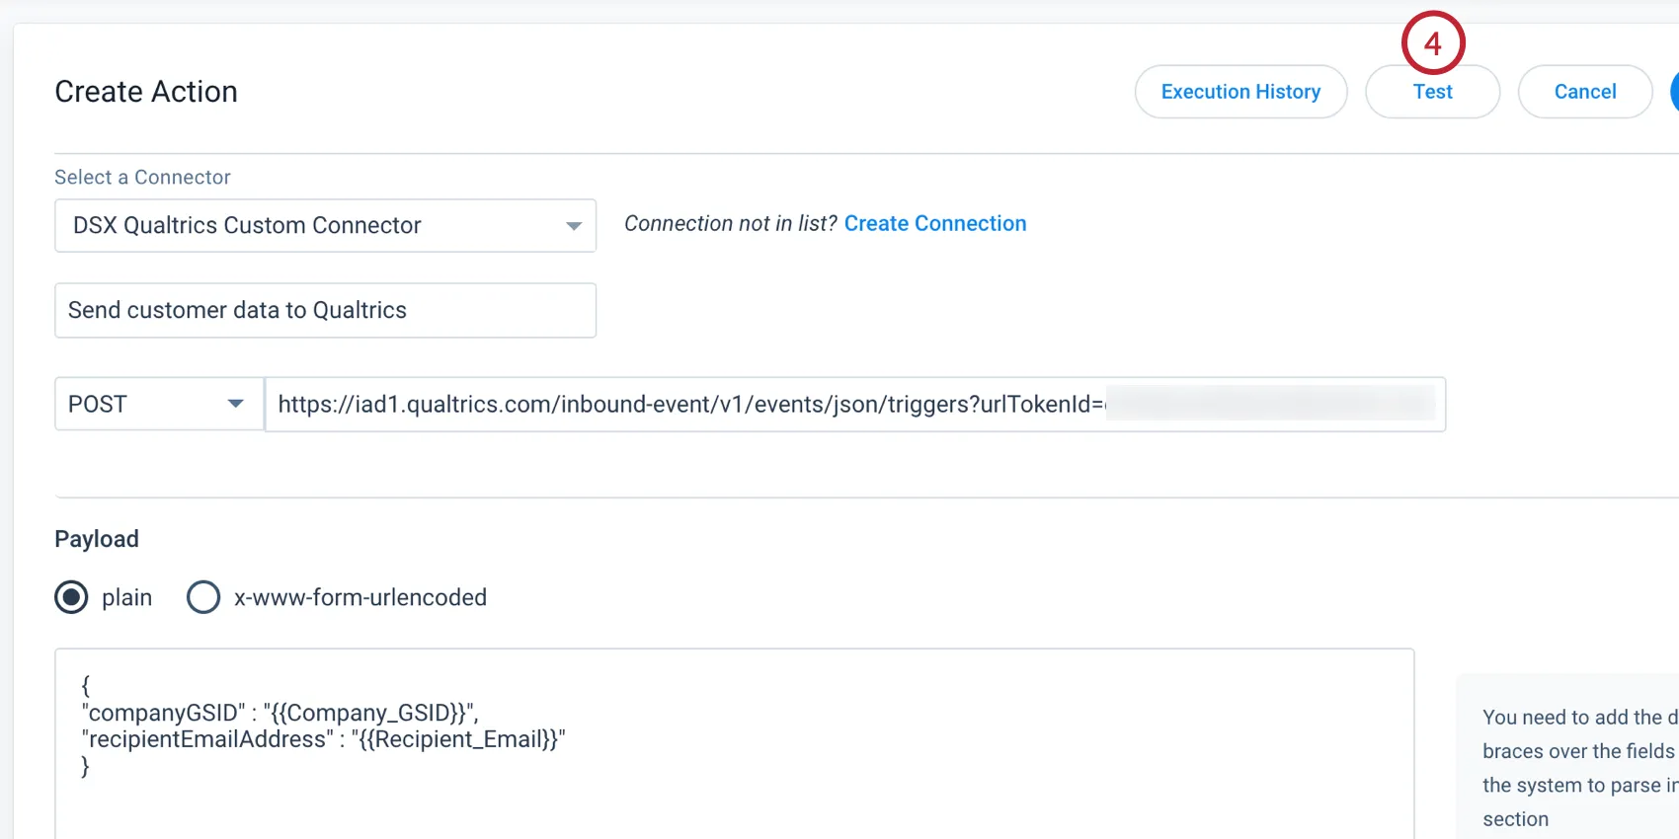Click the Create Action heading

pos(146,92)
